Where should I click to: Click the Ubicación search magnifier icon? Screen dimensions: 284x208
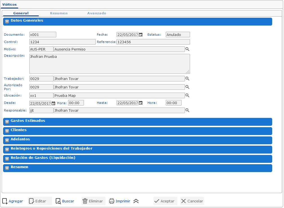click(x=187, y=95)
